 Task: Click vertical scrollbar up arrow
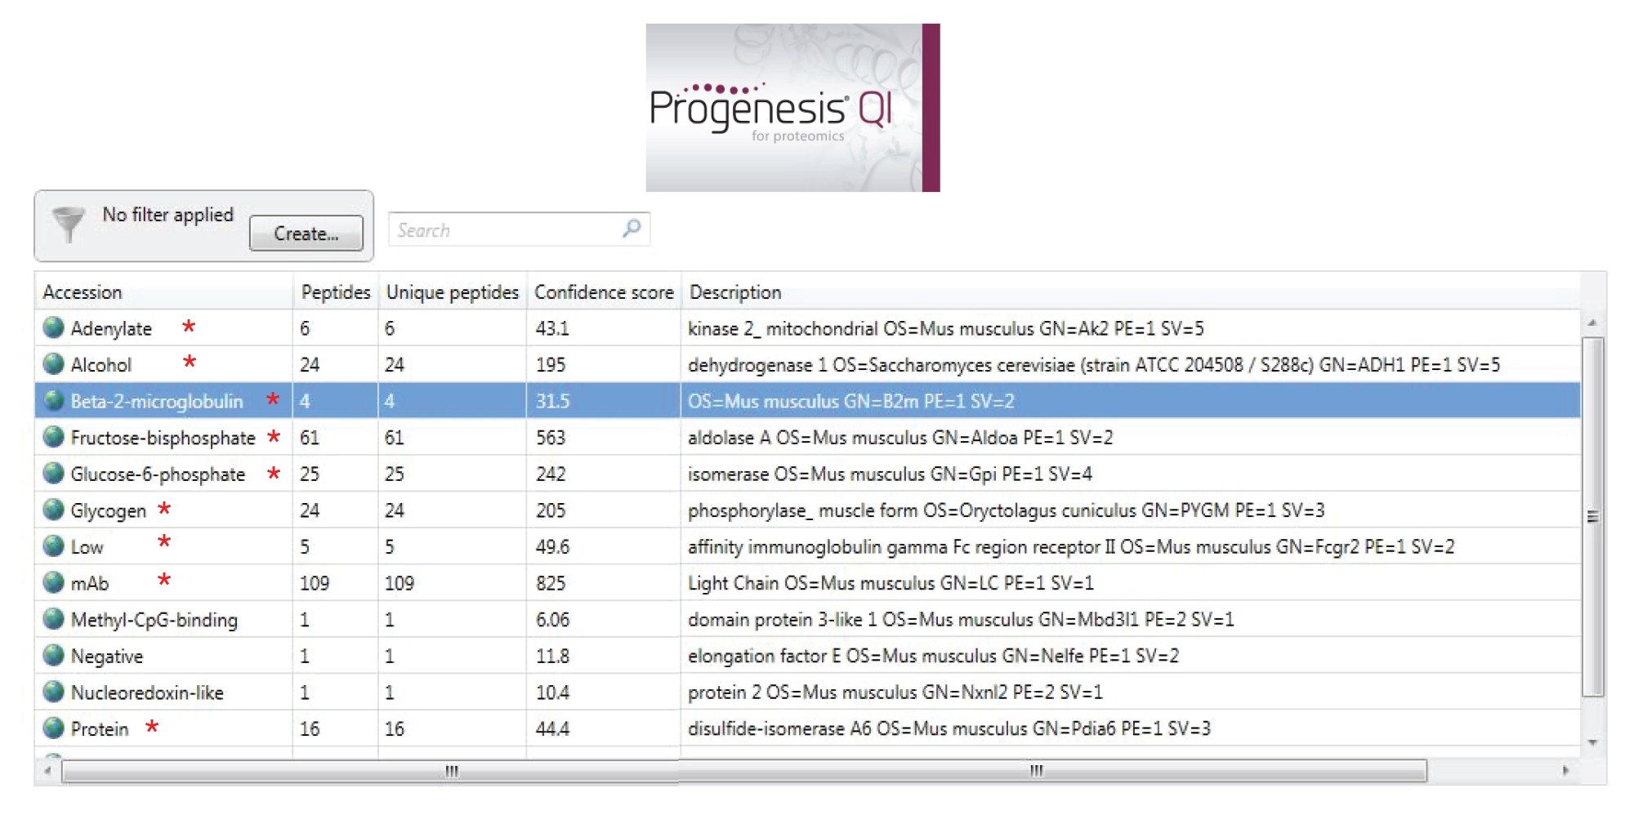(1592, 323)
